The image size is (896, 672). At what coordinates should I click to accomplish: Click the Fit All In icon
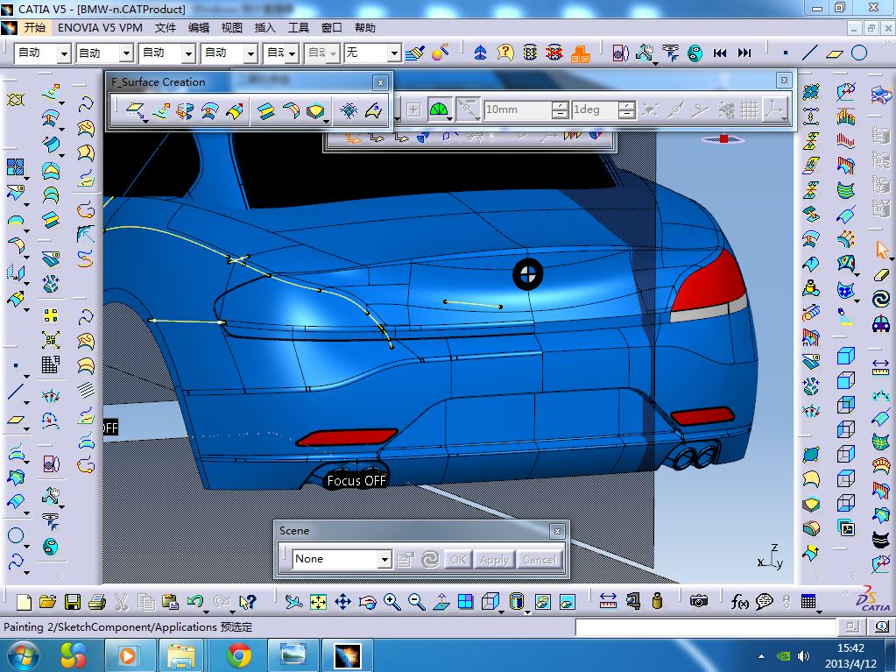click(318, 601)
